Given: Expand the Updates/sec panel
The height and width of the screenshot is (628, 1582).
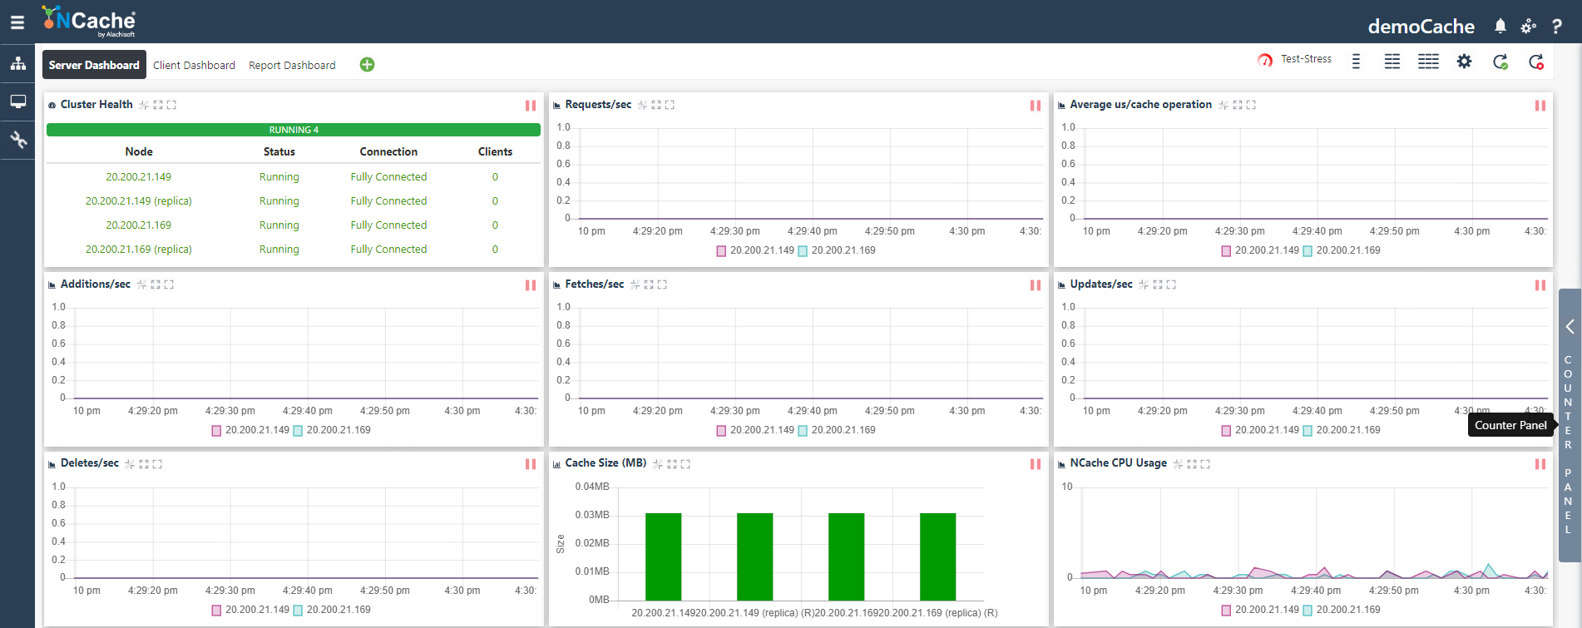Looking at the screenshot, I should point(1158,284).
